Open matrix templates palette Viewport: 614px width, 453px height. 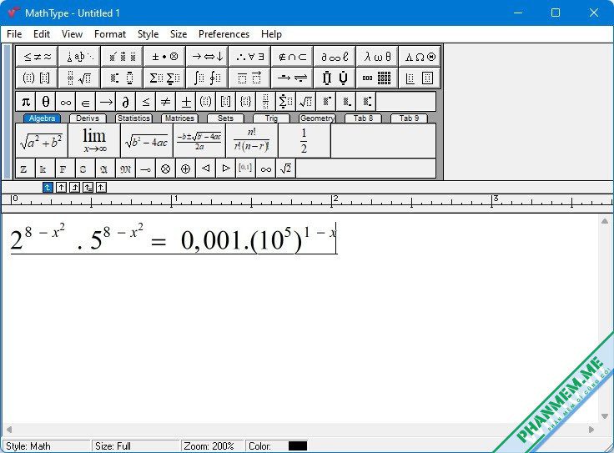(x=377, y=78)
